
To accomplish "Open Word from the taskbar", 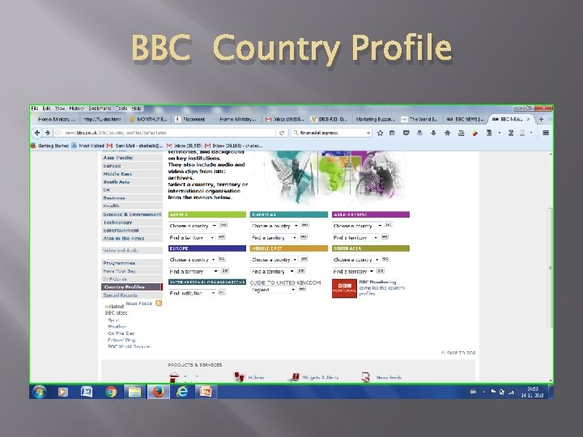I will click(87, 392).
